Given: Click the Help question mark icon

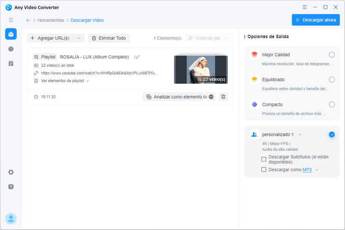Looking at the screenshot, I should [11, 187].
